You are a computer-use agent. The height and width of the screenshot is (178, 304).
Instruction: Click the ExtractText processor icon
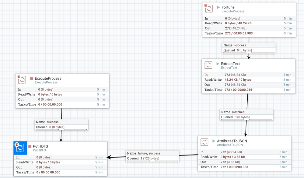(x=208, y=65)
